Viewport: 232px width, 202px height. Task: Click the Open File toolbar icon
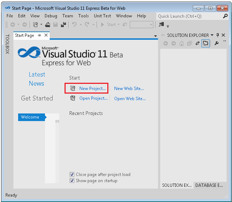click(47, 25)
